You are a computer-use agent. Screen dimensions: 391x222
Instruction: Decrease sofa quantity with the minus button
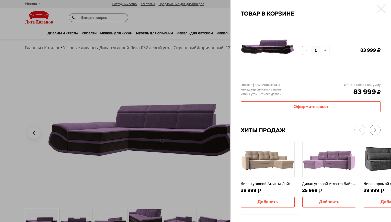306,50
